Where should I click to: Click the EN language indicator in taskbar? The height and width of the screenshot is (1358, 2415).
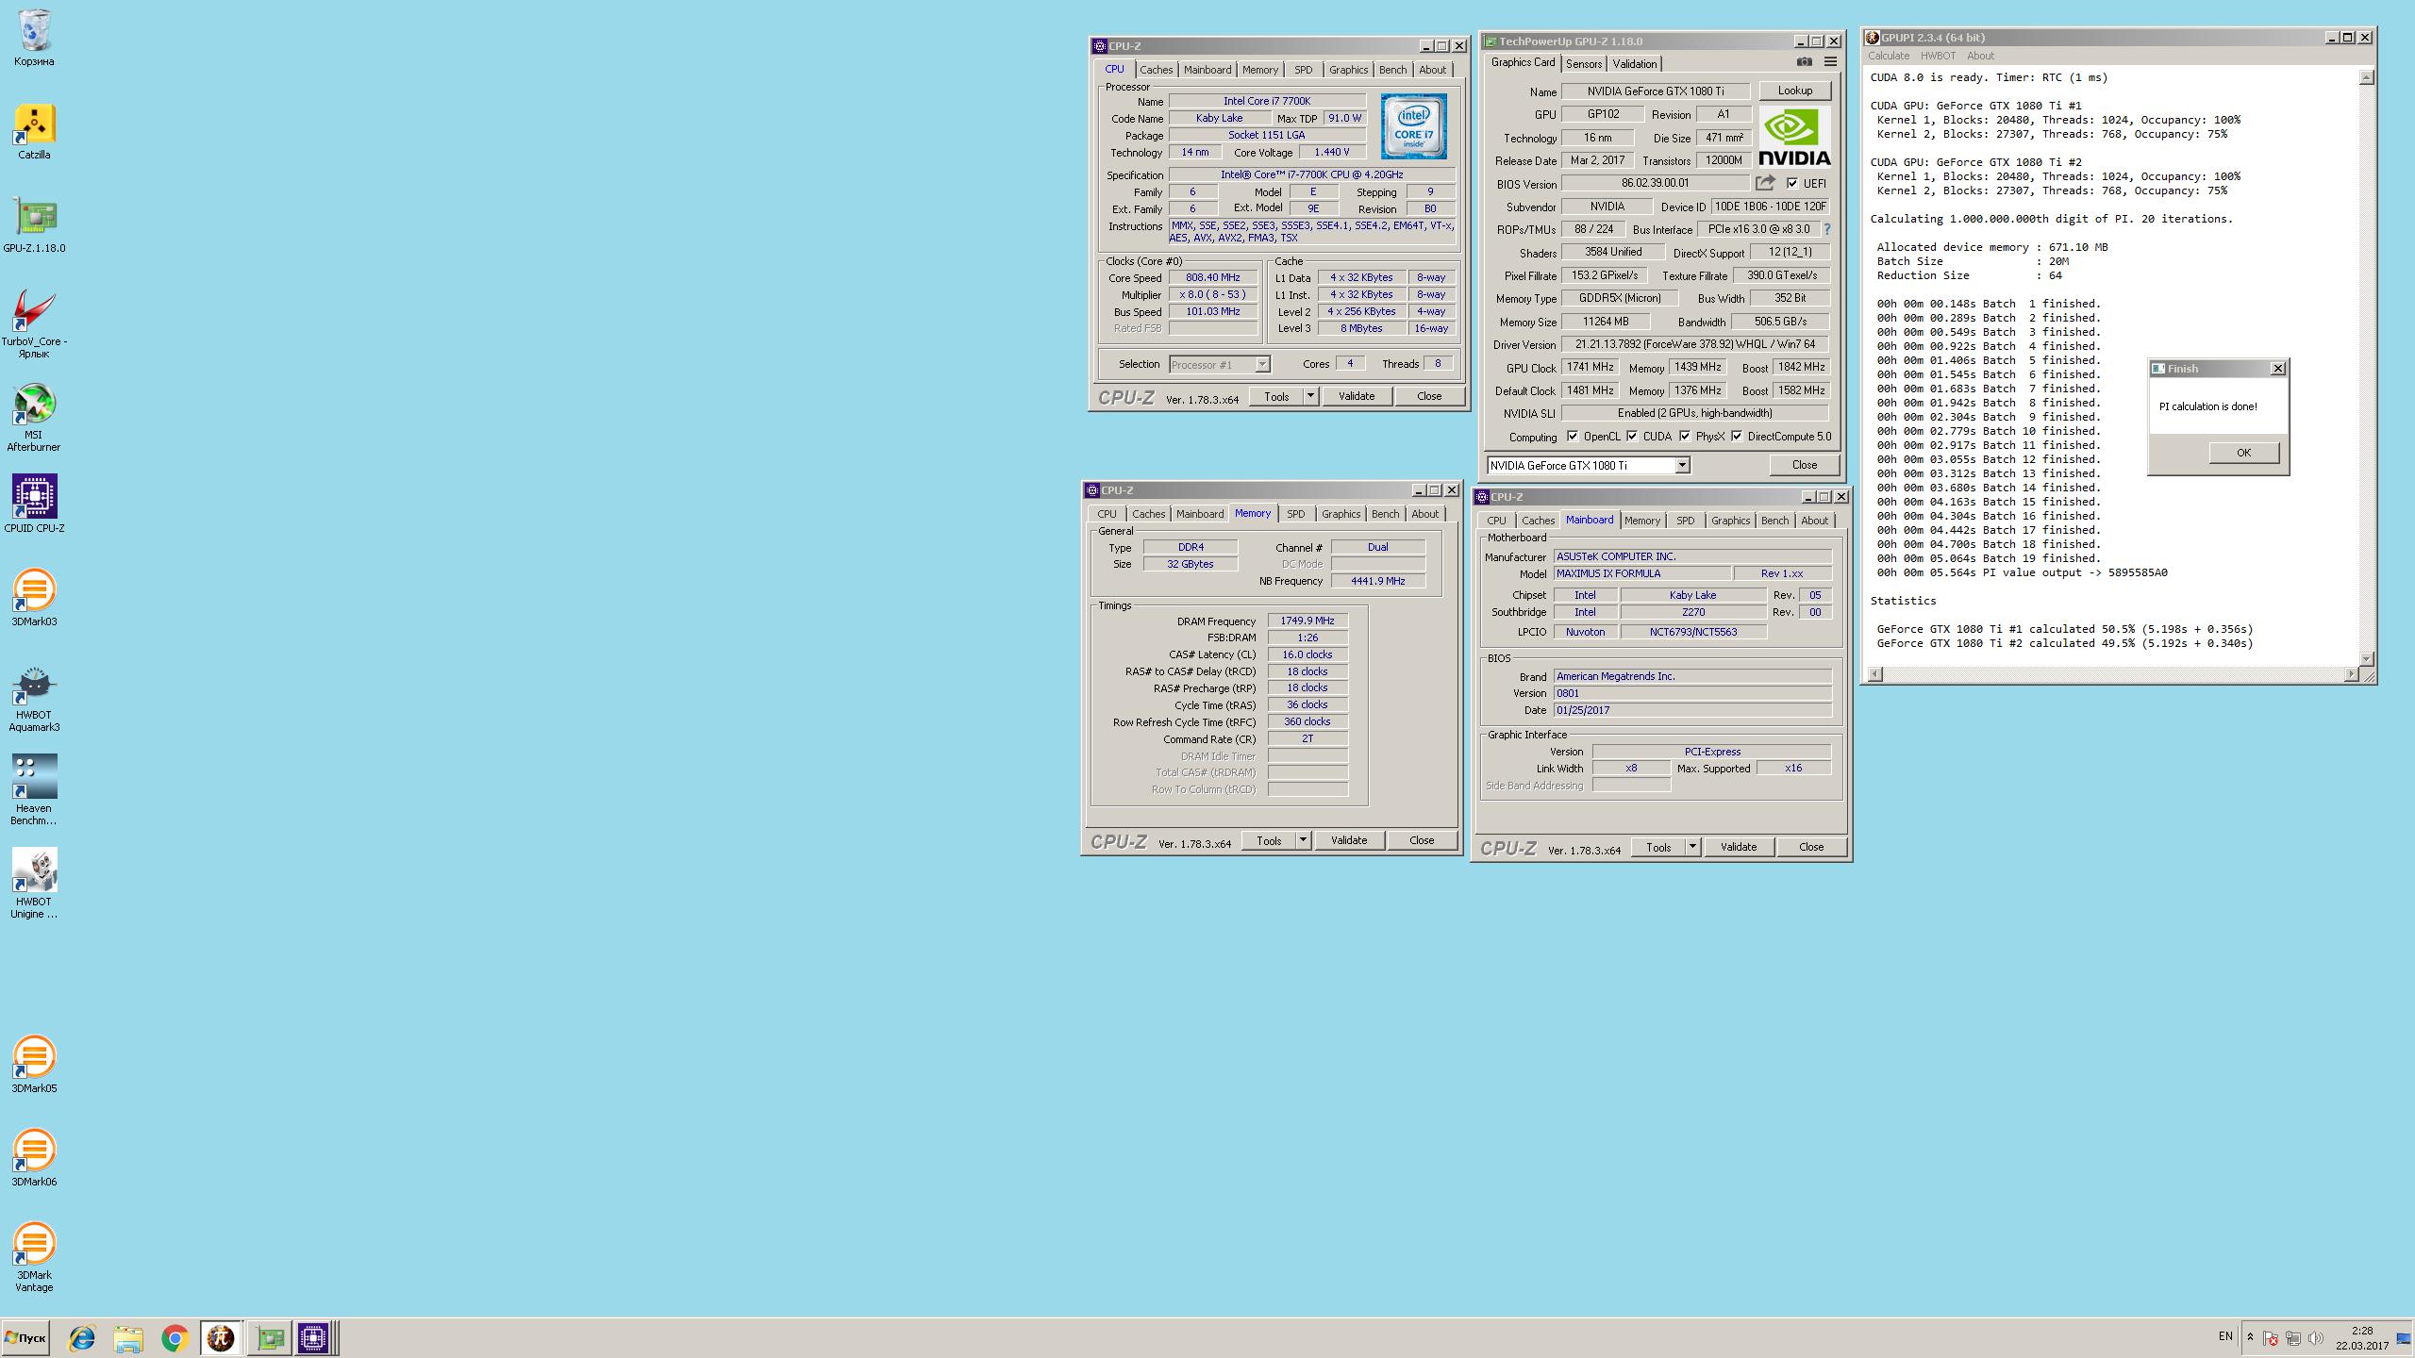(2225, 1336)
